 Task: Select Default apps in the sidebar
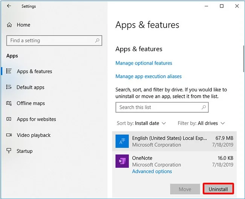point(30,87)
